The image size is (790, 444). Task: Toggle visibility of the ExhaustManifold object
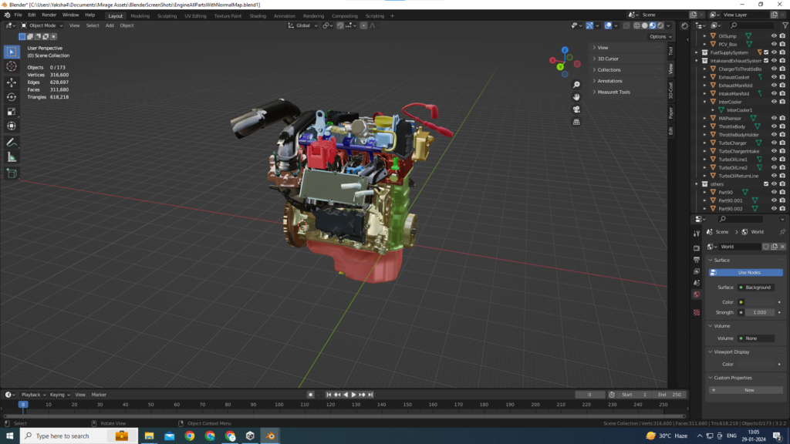(774, 86)
